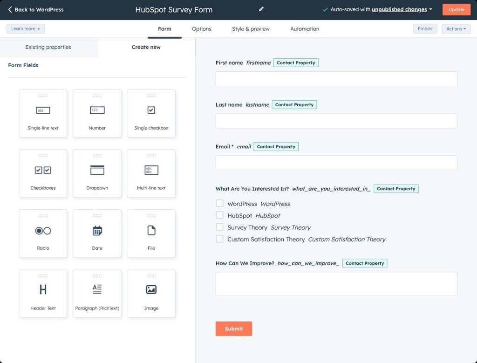Select the Dropdown field type
477x363 pixels.
coord(97,173)
